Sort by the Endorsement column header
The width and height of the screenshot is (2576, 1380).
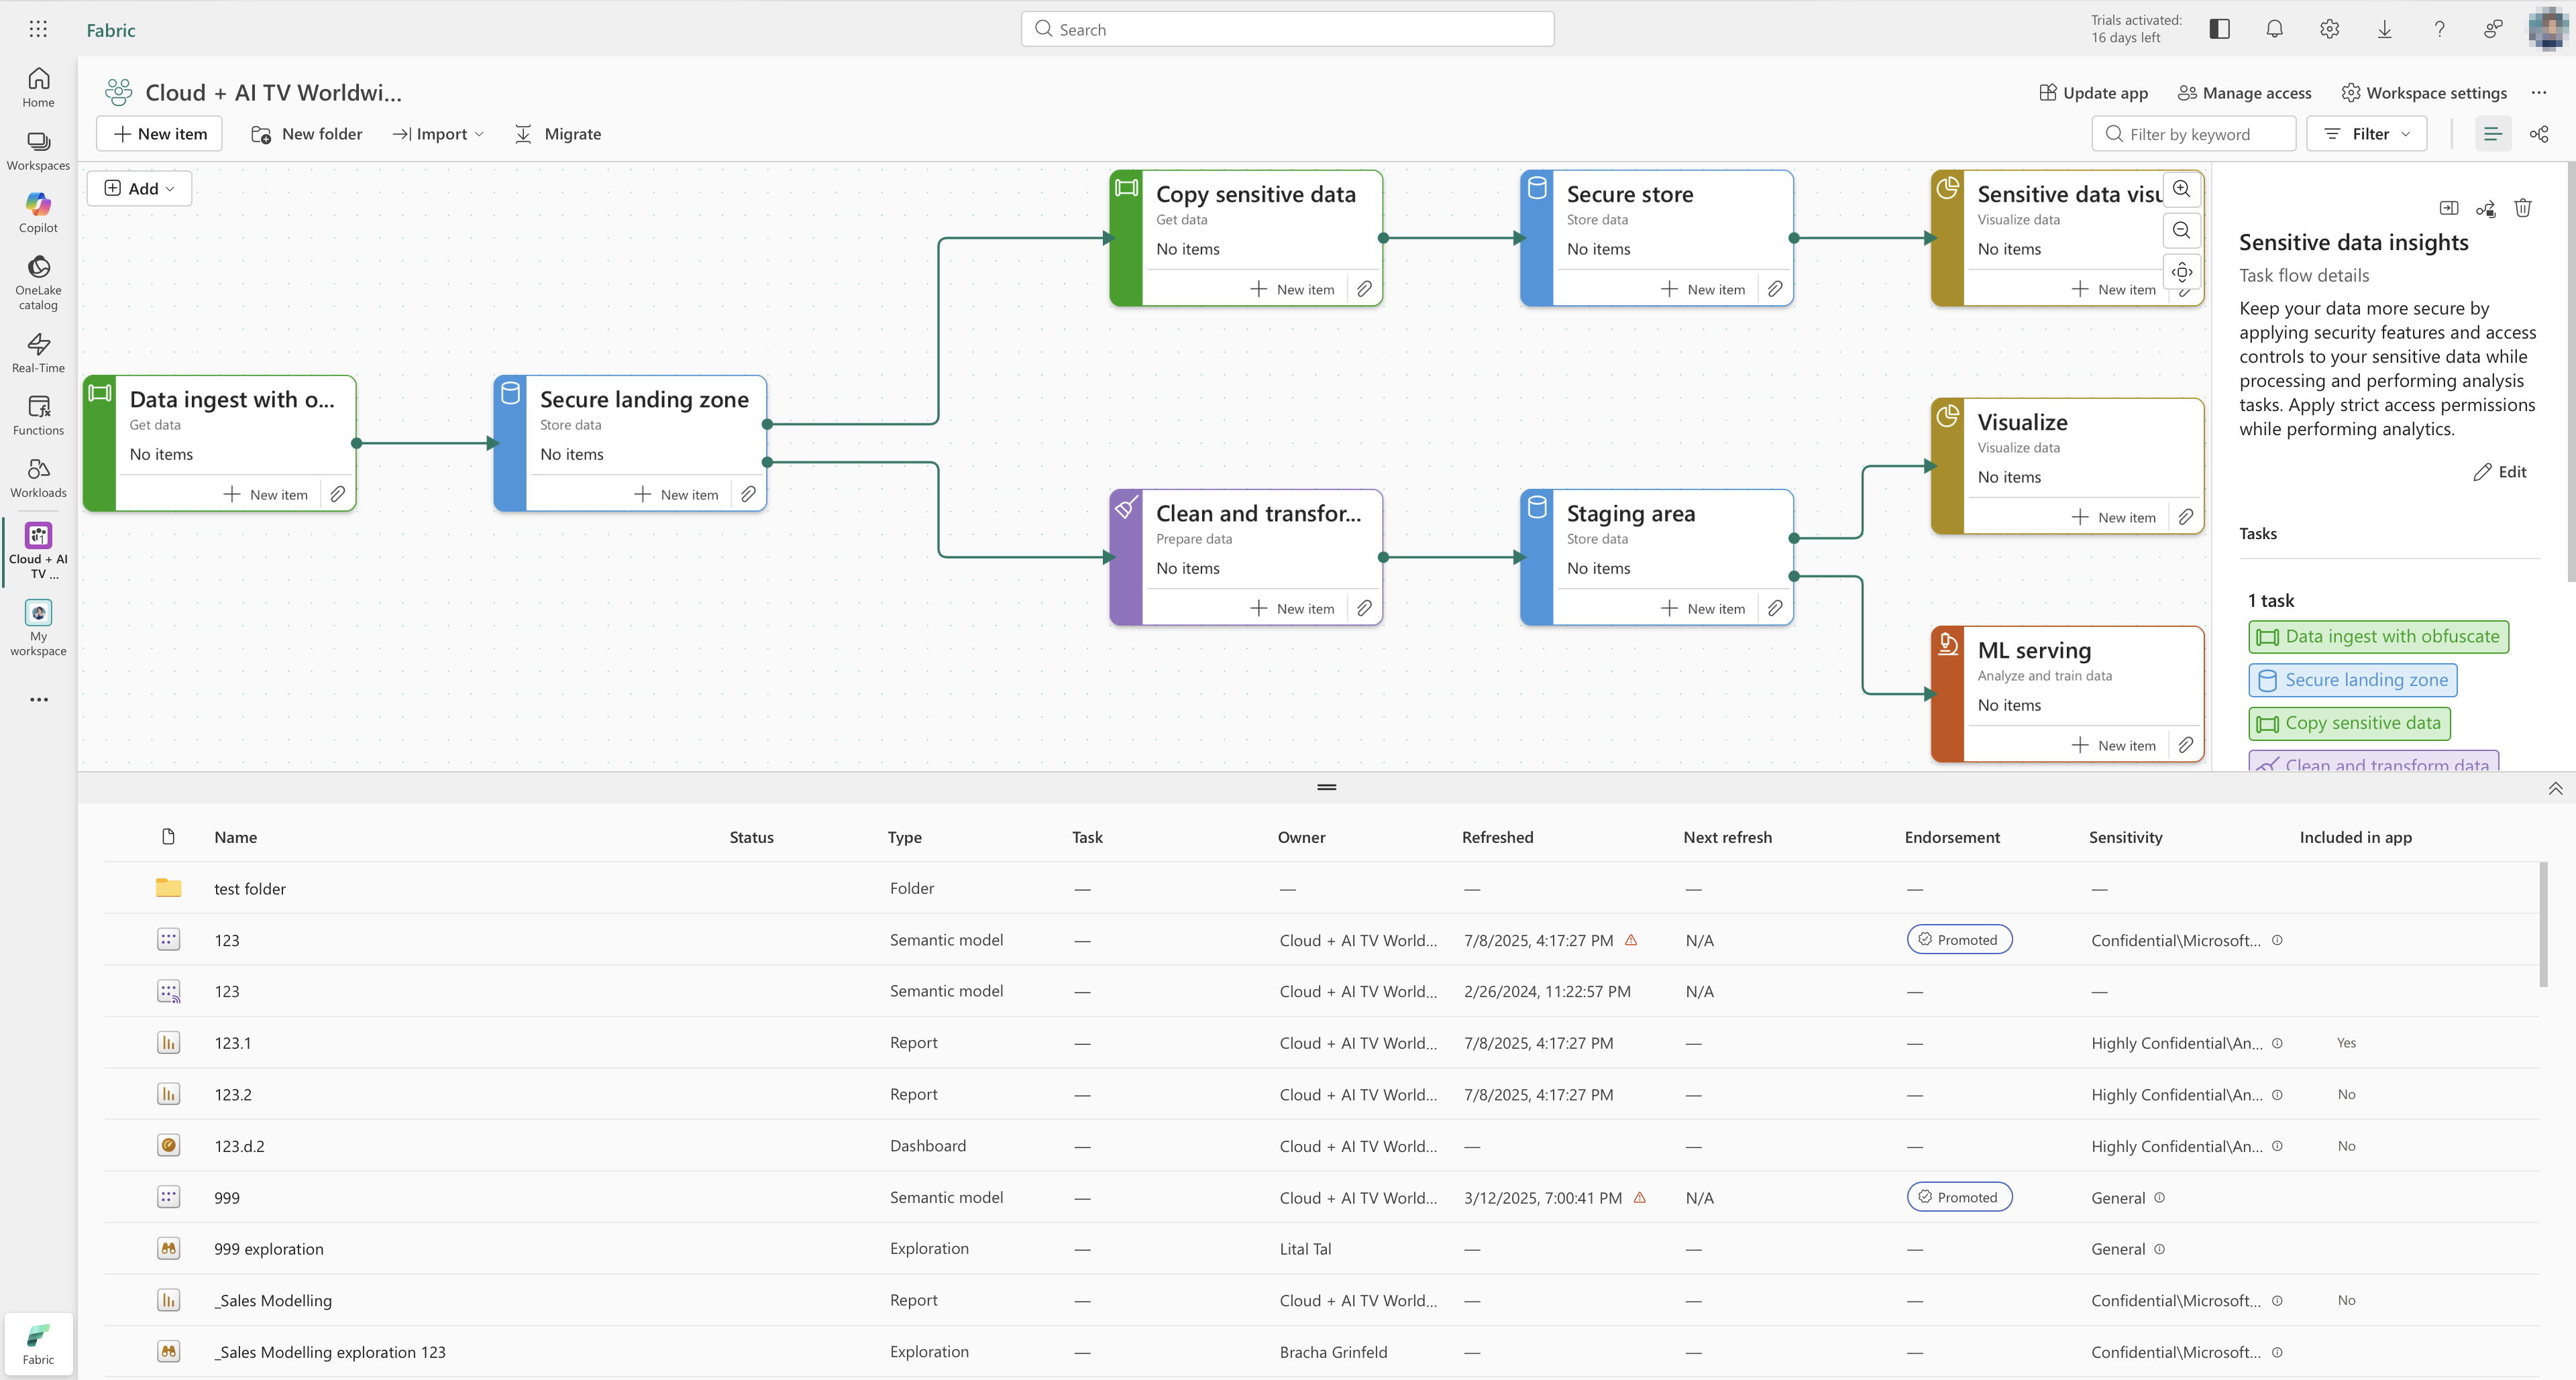1952,838
